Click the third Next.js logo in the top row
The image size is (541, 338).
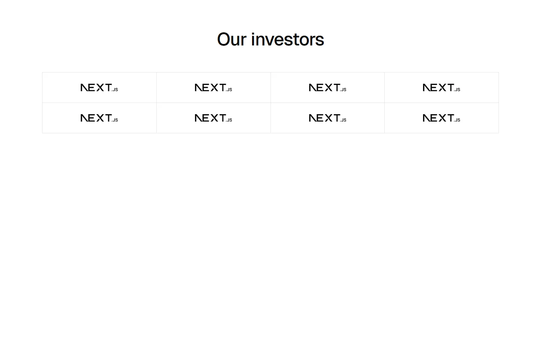tap(327, 88)
